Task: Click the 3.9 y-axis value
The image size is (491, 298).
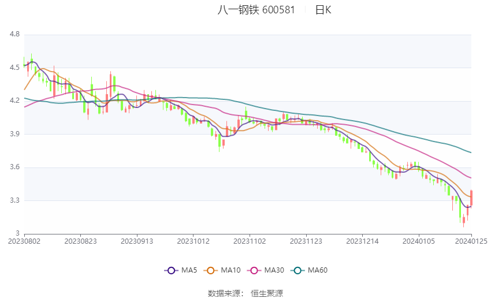Action: pyautogui.click(x=14, y=134)
